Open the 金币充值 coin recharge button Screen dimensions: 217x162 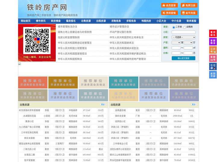tap(189, 13)
